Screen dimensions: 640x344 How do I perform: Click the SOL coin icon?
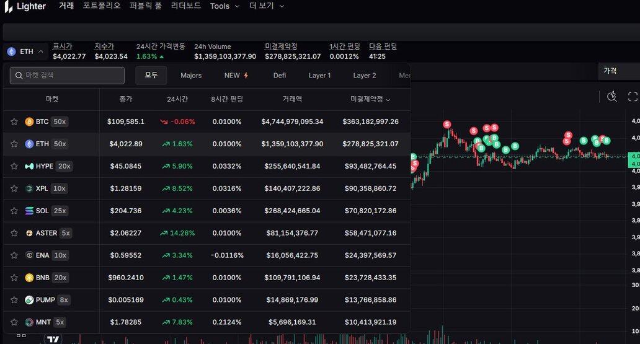(x=29, y=211)
